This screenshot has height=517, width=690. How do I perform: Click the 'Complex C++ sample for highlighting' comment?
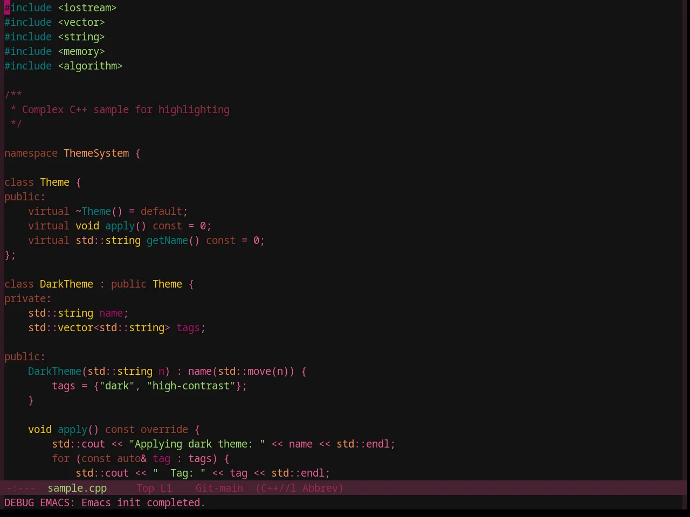coord(126,110)
